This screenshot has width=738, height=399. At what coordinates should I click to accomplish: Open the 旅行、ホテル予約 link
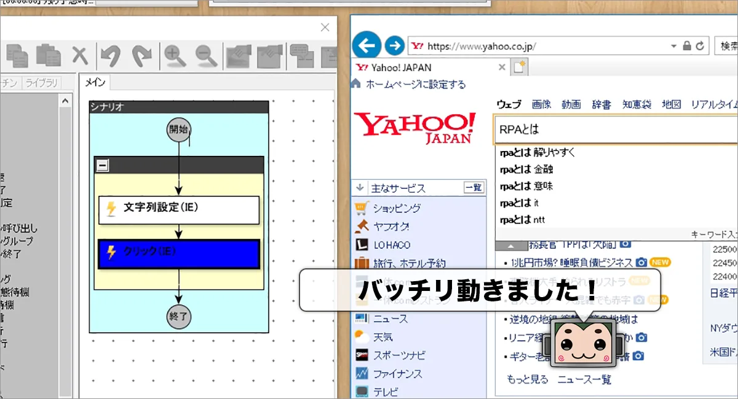point(409,263)
